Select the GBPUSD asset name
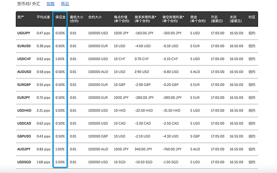The height and width of the screenshot is (173, 277). 24,136
